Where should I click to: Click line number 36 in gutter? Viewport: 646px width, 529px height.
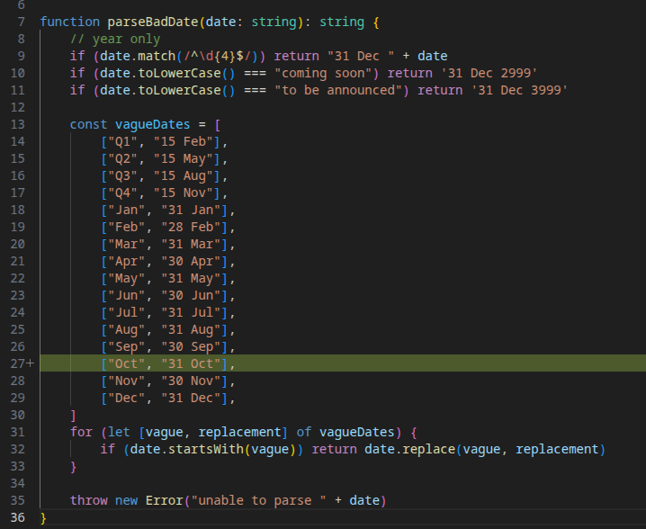[17, 517]
